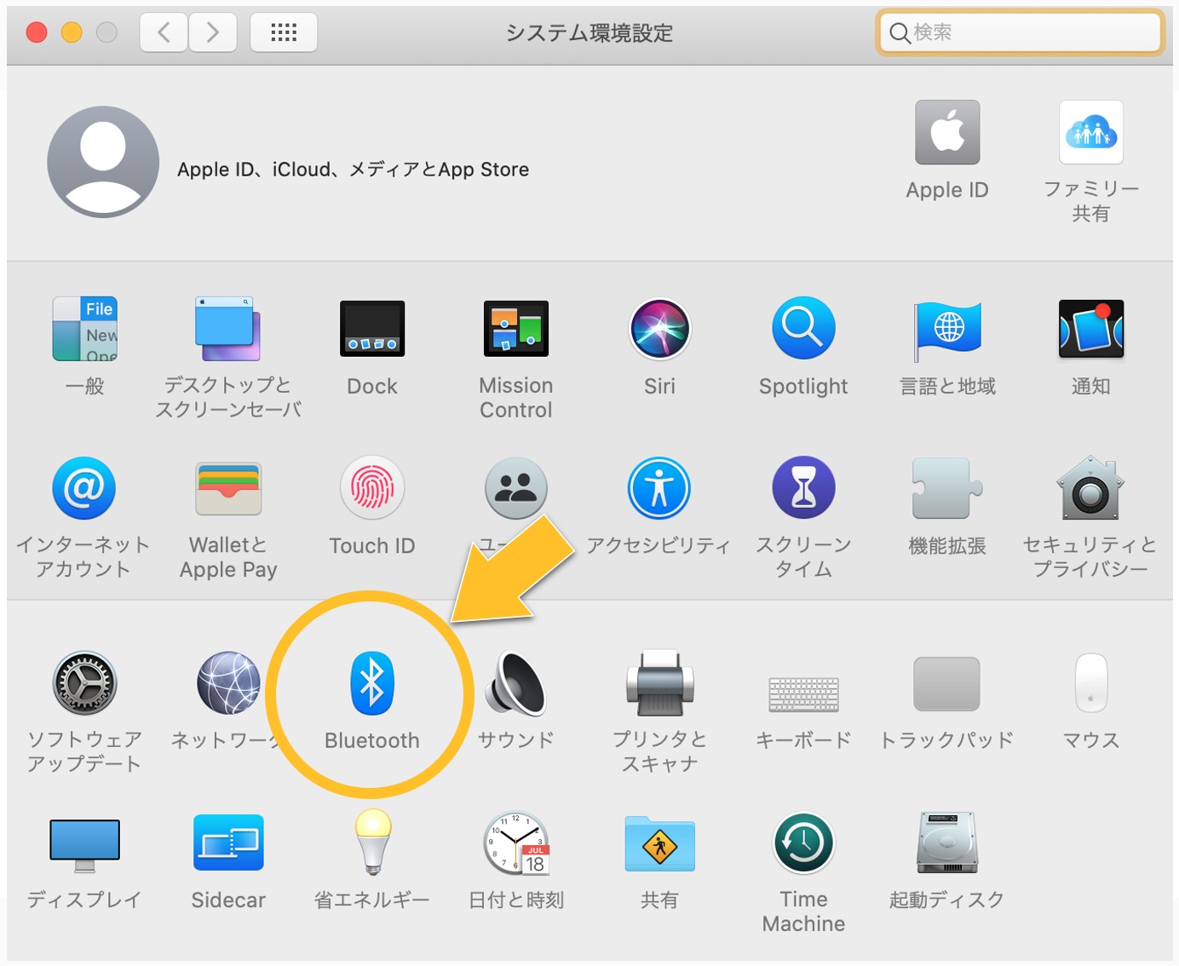This screenshot has width=1179, height=966.
Task: Open 通知 (Notifications) preferences
Action: 1091,329
